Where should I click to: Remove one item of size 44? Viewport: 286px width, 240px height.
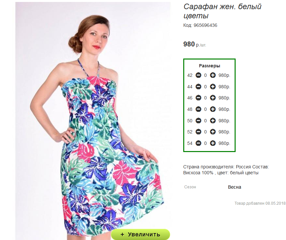tap(198, 87)
